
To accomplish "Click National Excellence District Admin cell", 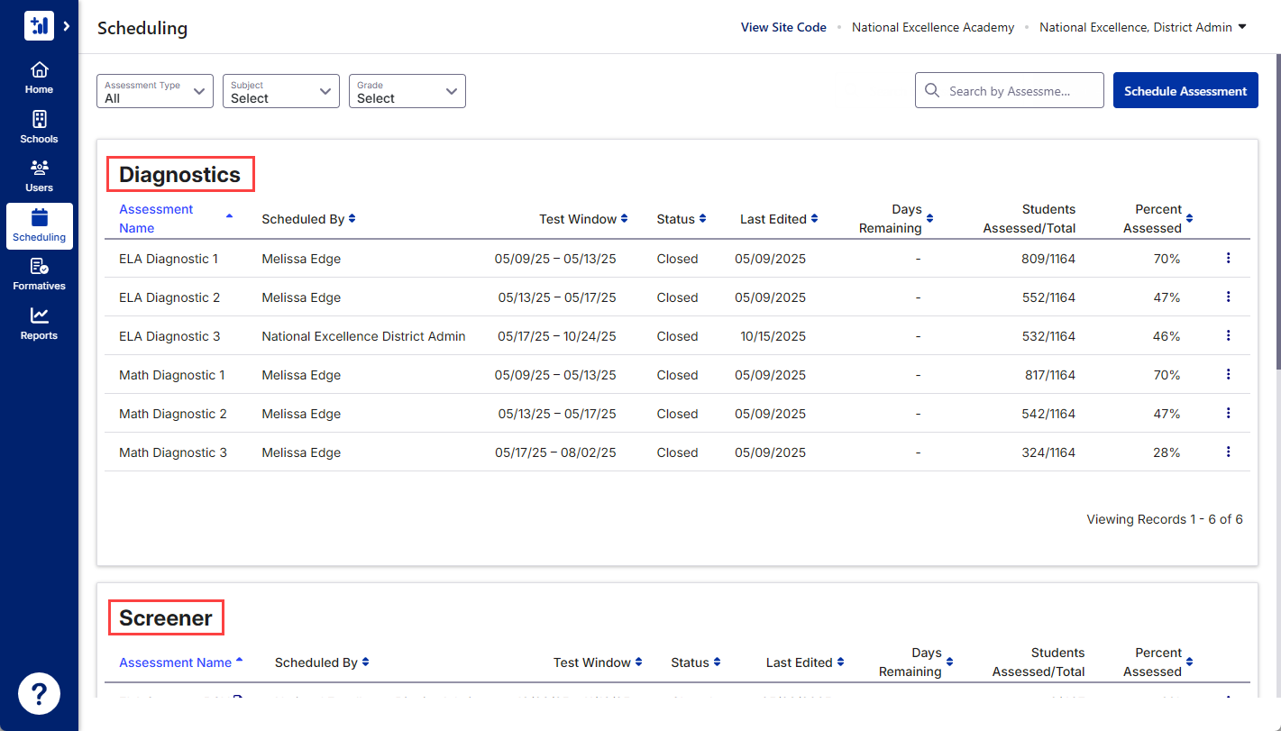I will pos(363,336).
